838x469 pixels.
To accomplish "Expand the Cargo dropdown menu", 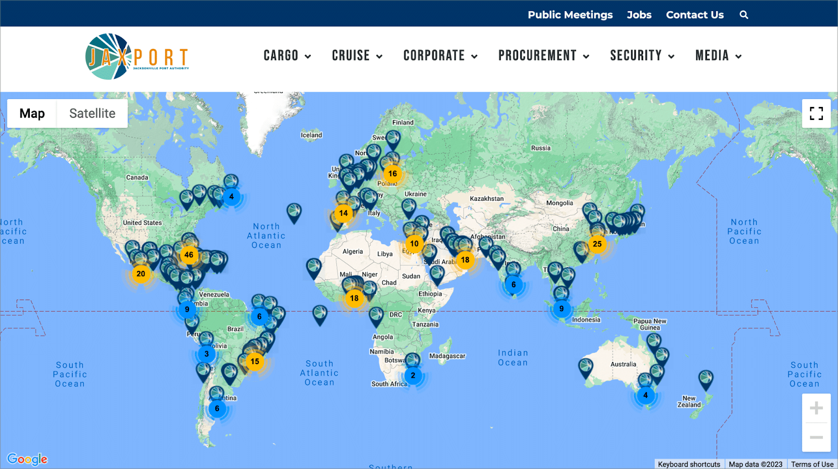I will tap(288, 56).
